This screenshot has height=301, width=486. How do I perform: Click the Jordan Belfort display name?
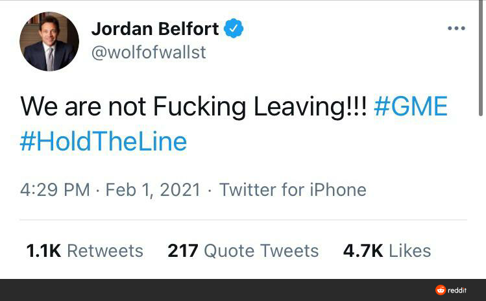155,29
